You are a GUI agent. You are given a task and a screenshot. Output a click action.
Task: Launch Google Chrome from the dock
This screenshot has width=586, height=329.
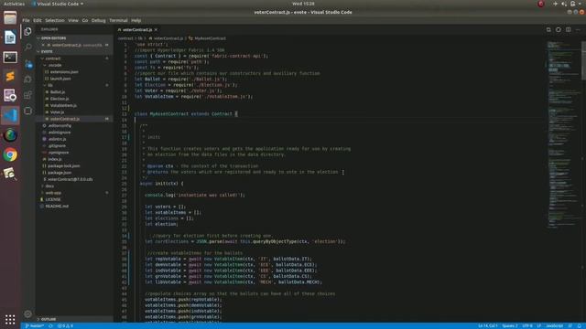[x=10, y=154]
